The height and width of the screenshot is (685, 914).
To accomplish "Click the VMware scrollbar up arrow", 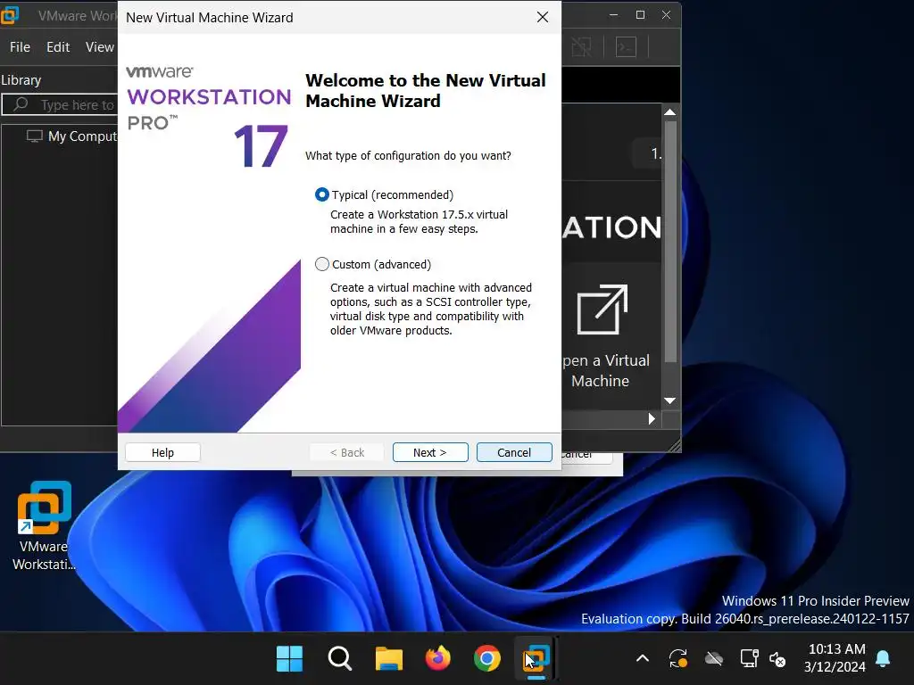I will coord(670,111).
